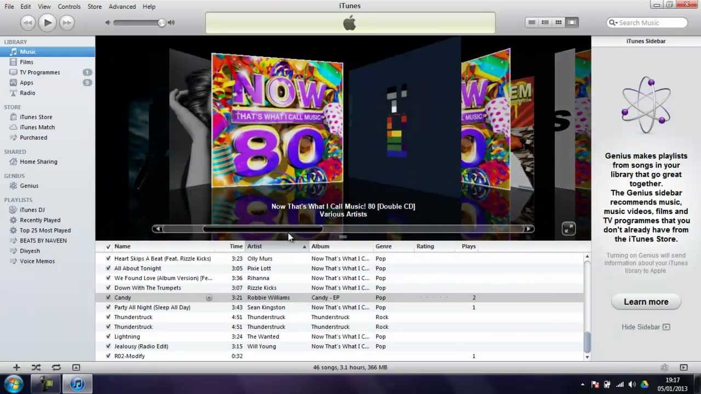Toggle iTunes Sidebar icon at bottom right
Screen dimensions: 701x394
point(683,368)
